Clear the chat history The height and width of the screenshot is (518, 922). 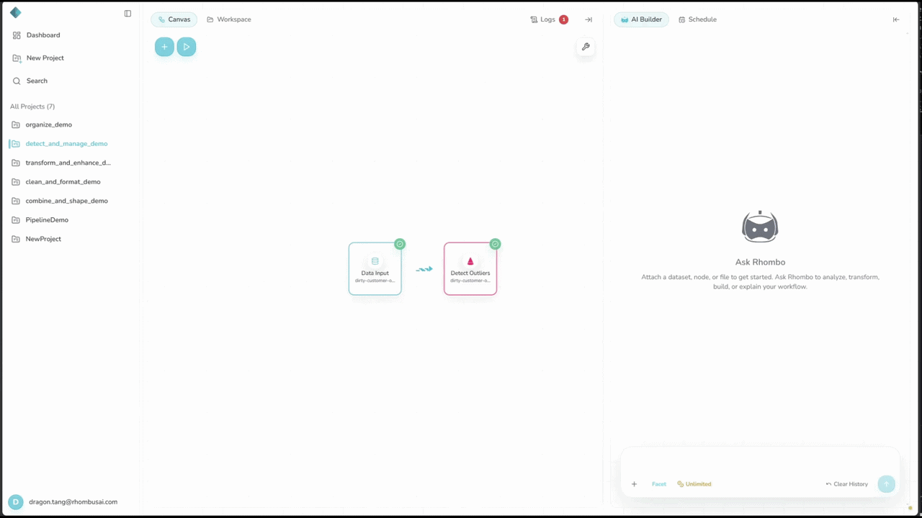tap(847, 484)
